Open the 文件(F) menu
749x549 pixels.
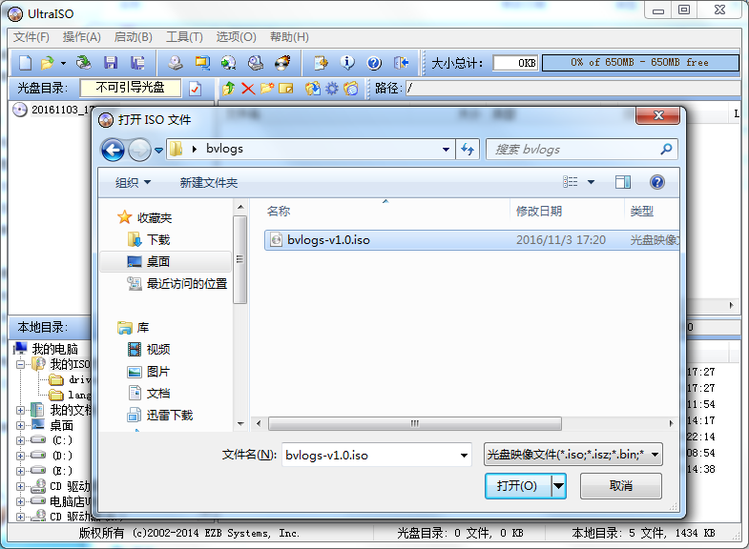(x=31, y=37)
